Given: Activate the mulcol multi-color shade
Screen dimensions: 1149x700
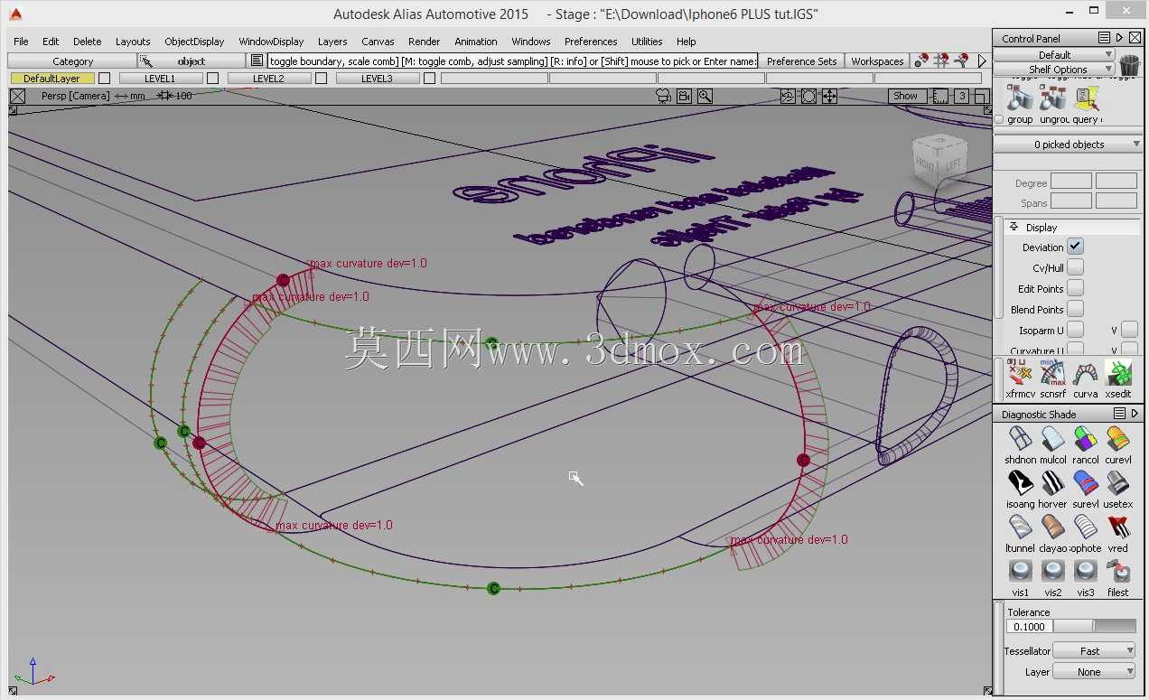Looking at the screenshot, I should tap(1053, 440).
